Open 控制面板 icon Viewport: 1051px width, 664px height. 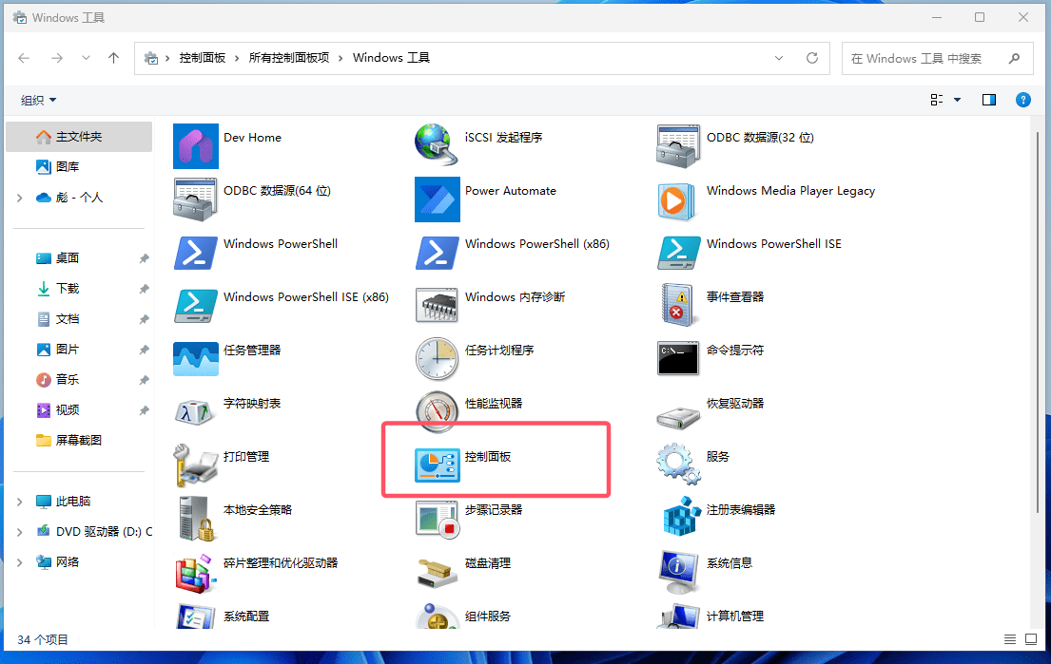pyautogui.click(x=437, y=465)
